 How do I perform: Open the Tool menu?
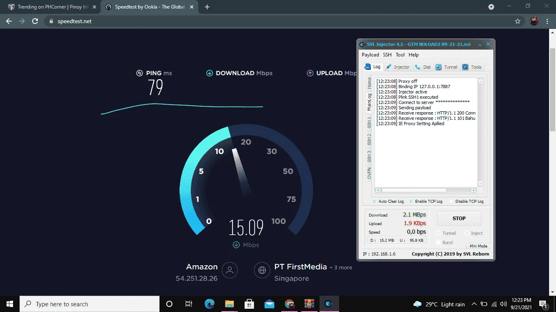tap(400, 55)
